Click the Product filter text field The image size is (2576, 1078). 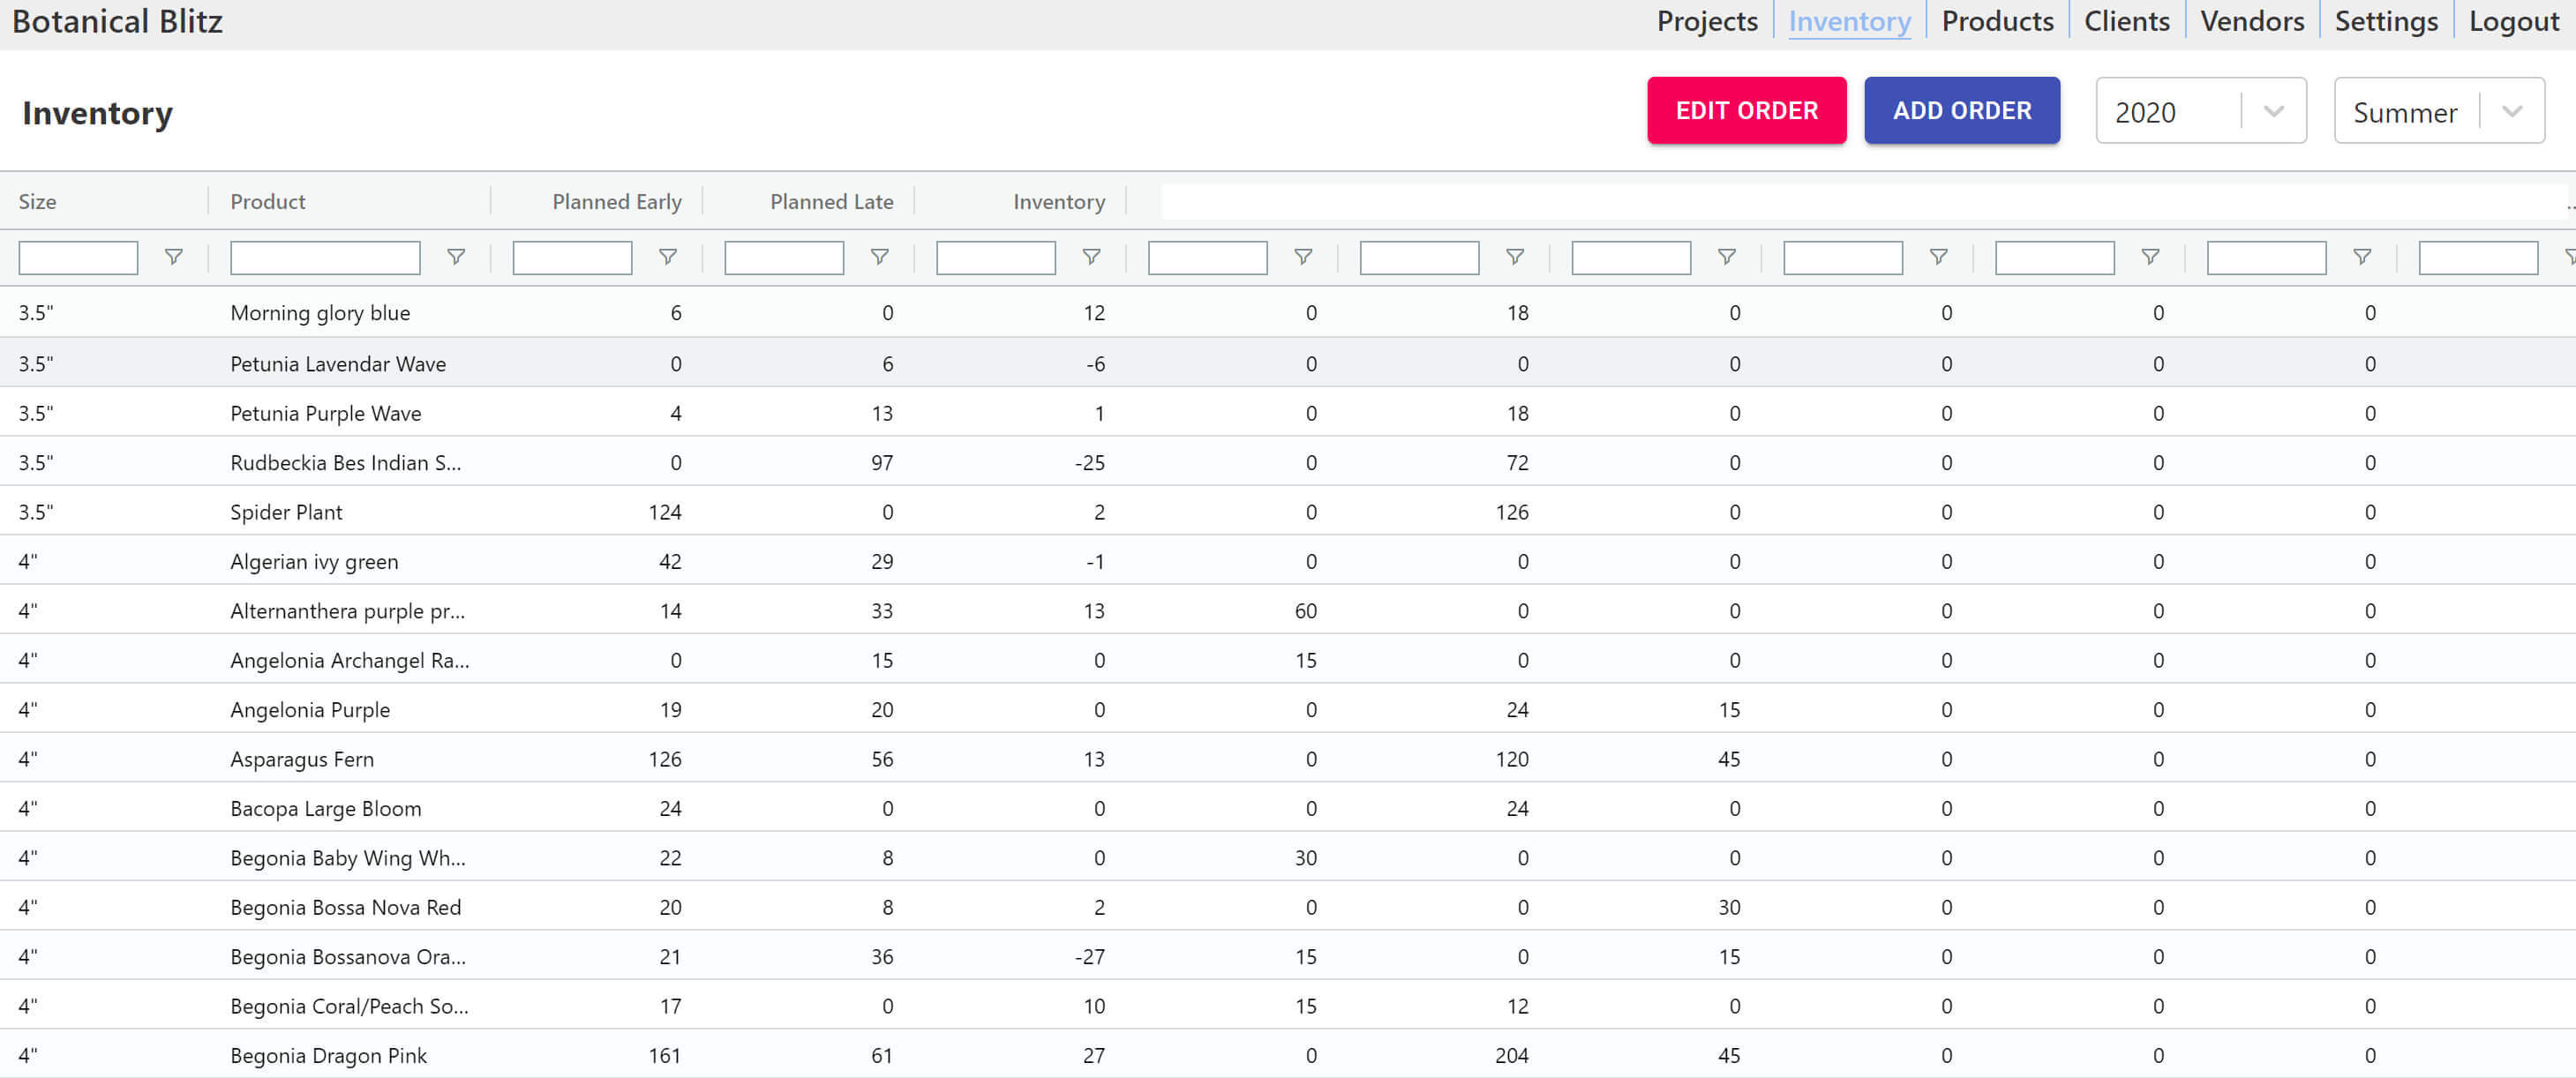coord(325,257)
